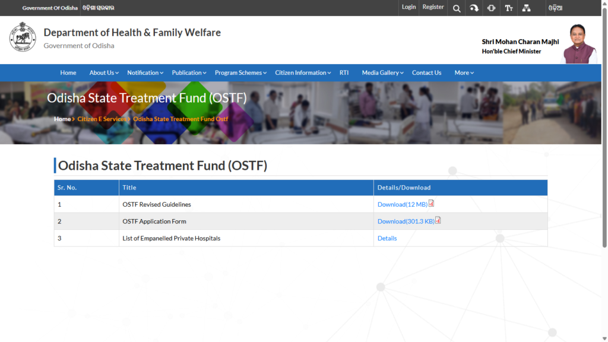Go to Home in the navigation bar
This screenshot has height=342, width=608.
coord(68,73)
